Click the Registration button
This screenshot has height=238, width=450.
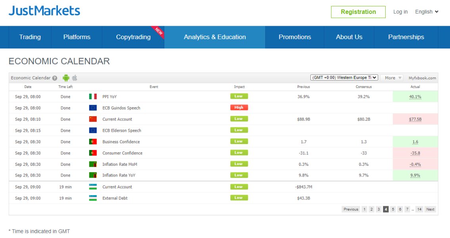pos(358,12)
